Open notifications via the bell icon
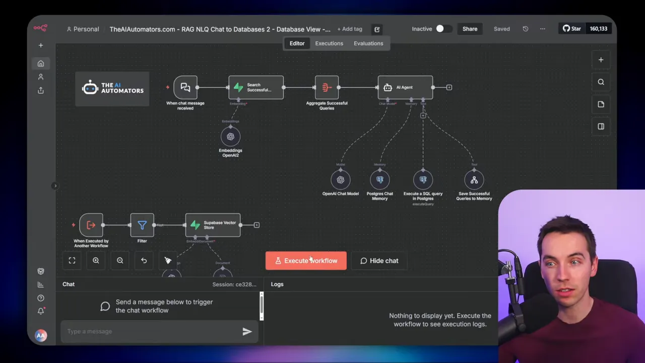The width and height of the screenshot is (645, 363). pos(40,311)
